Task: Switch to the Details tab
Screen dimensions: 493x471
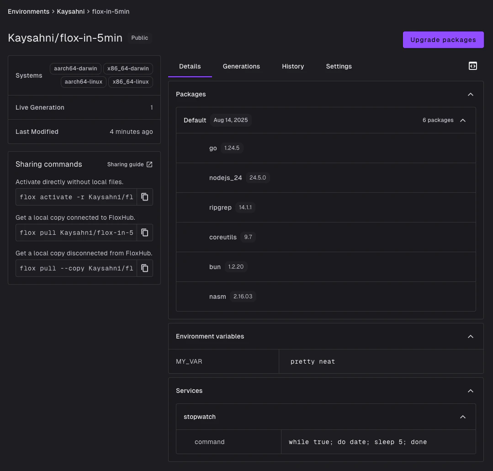Action: point(190,66)
